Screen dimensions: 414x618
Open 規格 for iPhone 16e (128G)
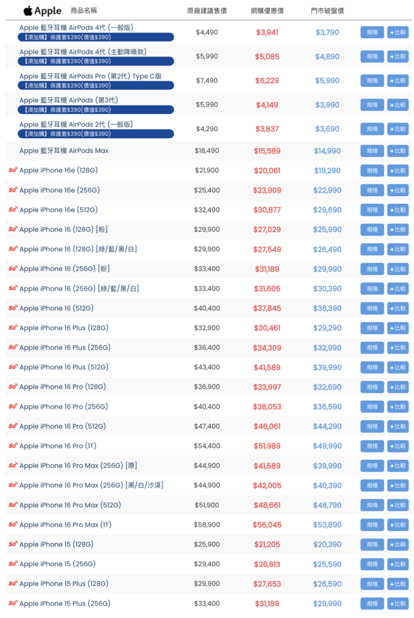372,170
